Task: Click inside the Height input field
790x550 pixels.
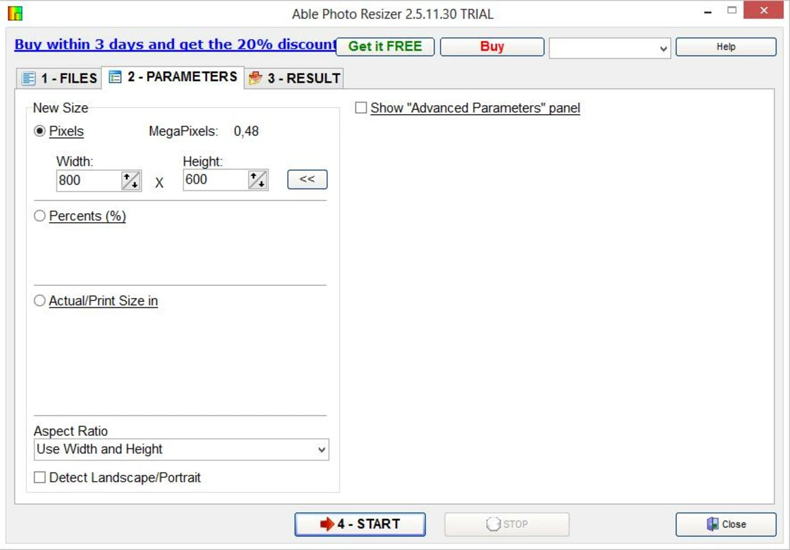Action: coord(216,180)
